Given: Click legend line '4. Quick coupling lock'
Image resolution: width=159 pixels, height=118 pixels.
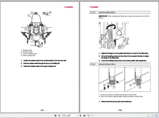Looking at the screenshot, I should (x=28, y=55).
